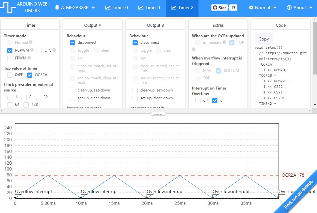Click info icon next to FPWM
Viewport: 317px width, 213px height.
29,57
